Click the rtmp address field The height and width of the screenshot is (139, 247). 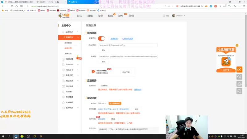point(128,45)
